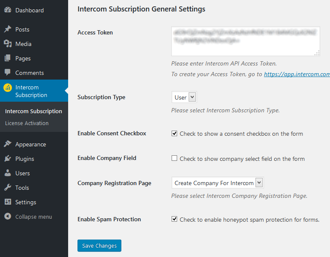Click the Pages document icon
Image resolution: width=330 pixels, height=257 pixels.
pos(8,58)
